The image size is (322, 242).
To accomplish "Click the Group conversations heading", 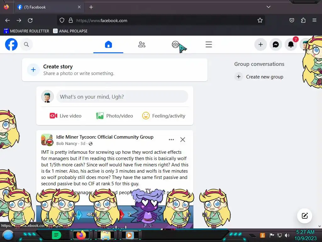I will 259,64.
